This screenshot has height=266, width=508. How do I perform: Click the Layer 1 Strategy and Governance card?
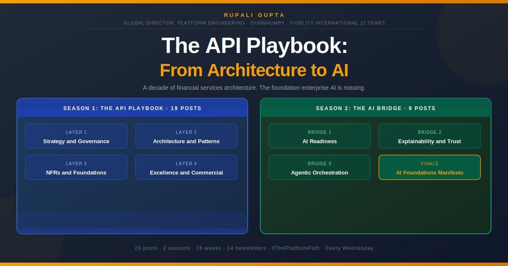click(x=76, y=136)
